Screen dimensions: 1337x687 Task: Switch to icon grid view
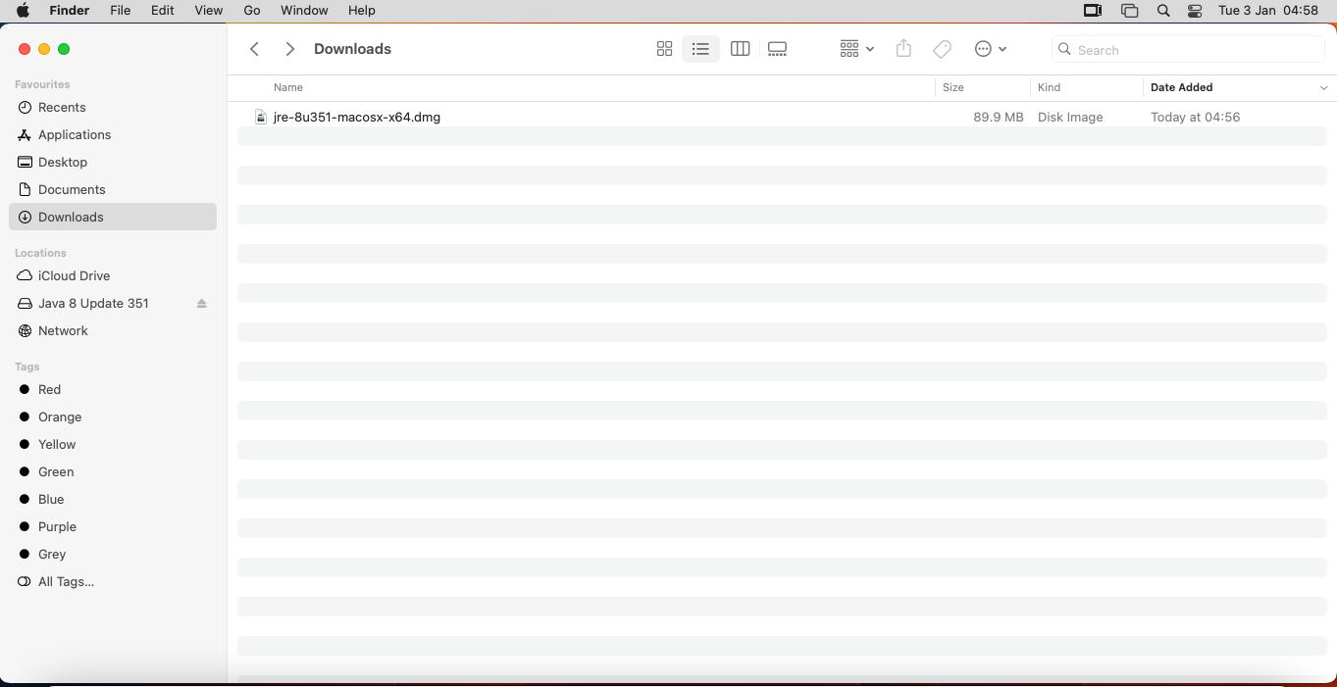pos(664,49)
